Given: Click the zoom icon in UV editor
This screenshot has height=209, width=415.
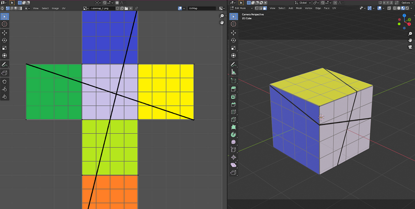Looking at the screenshot, I should [x=222, y=17].
